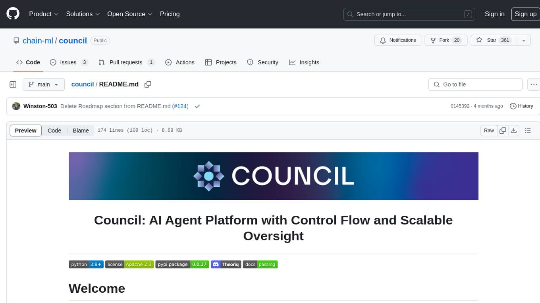The height and width of the screenshot is (303, 540).
Task: Click the python 3.9+ badge
Action: pyautogui.click(x=86, y=265)
